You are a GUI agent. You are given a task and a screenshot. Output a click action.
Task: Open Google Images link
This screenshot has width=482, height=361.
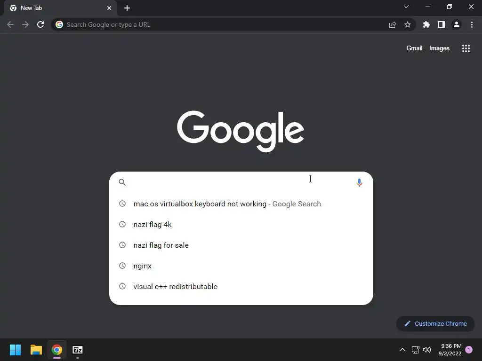[x=439, y=48]
